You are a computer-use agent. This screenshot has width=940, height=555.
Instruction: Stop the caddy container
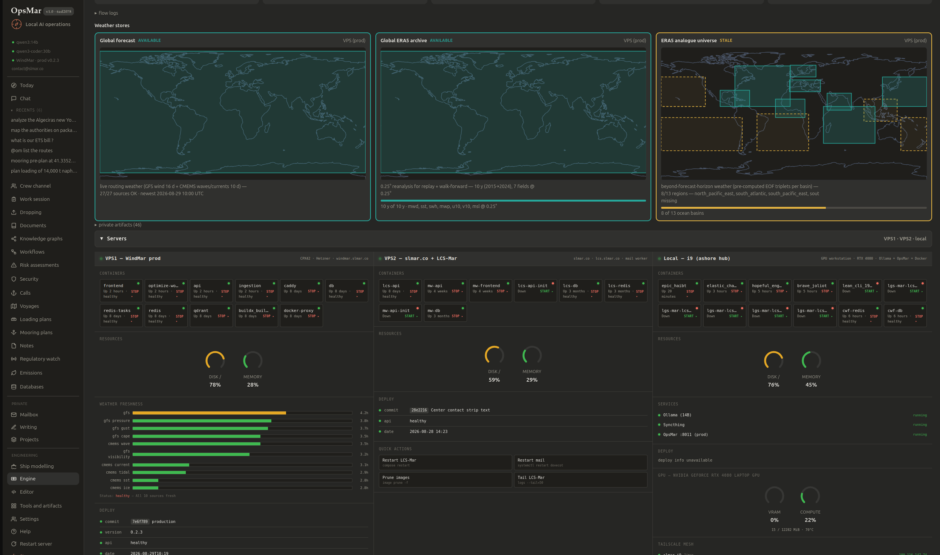pos(313,292)
